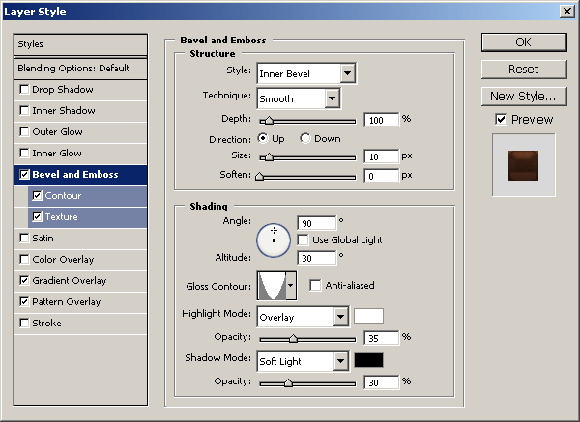
Task: Click the New Style... button
Action: (x=524, y=96)
